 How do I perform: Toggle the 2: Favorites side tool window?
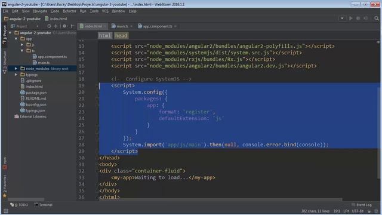4,186
